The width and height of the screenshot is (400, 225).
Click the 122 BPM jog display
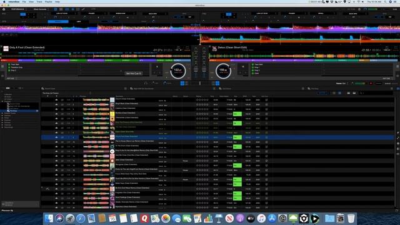[x=177, y=71]
